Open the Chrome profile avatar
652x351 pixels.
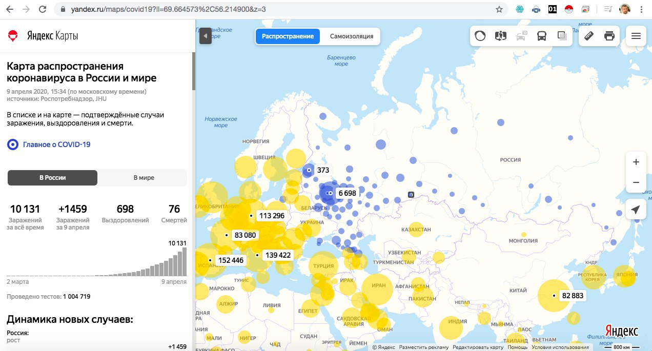625,9
